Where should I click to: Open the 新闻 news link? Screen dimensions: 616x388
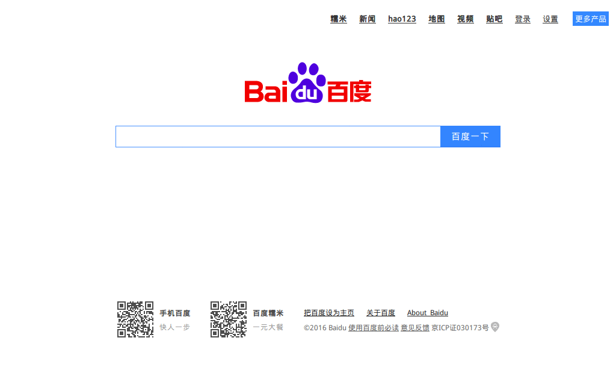pyautogui.click(x=368, y=19)
